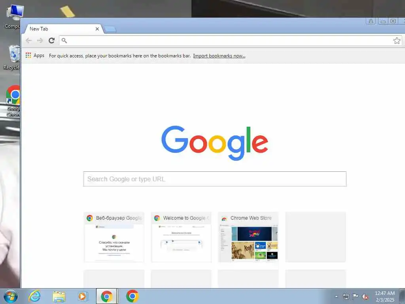405x304 pixels.
Task: Launch Internet Explorer from taskbar
Action: click(x=34, y=296)
